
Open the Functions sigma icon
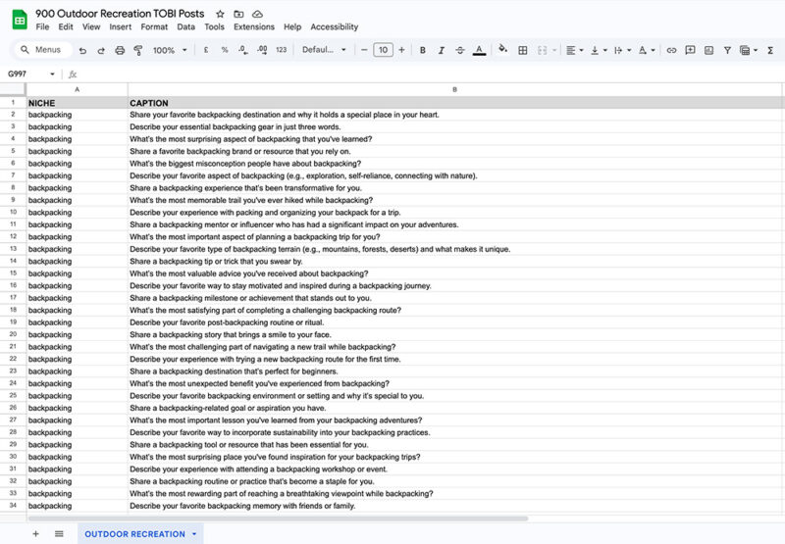771,50
